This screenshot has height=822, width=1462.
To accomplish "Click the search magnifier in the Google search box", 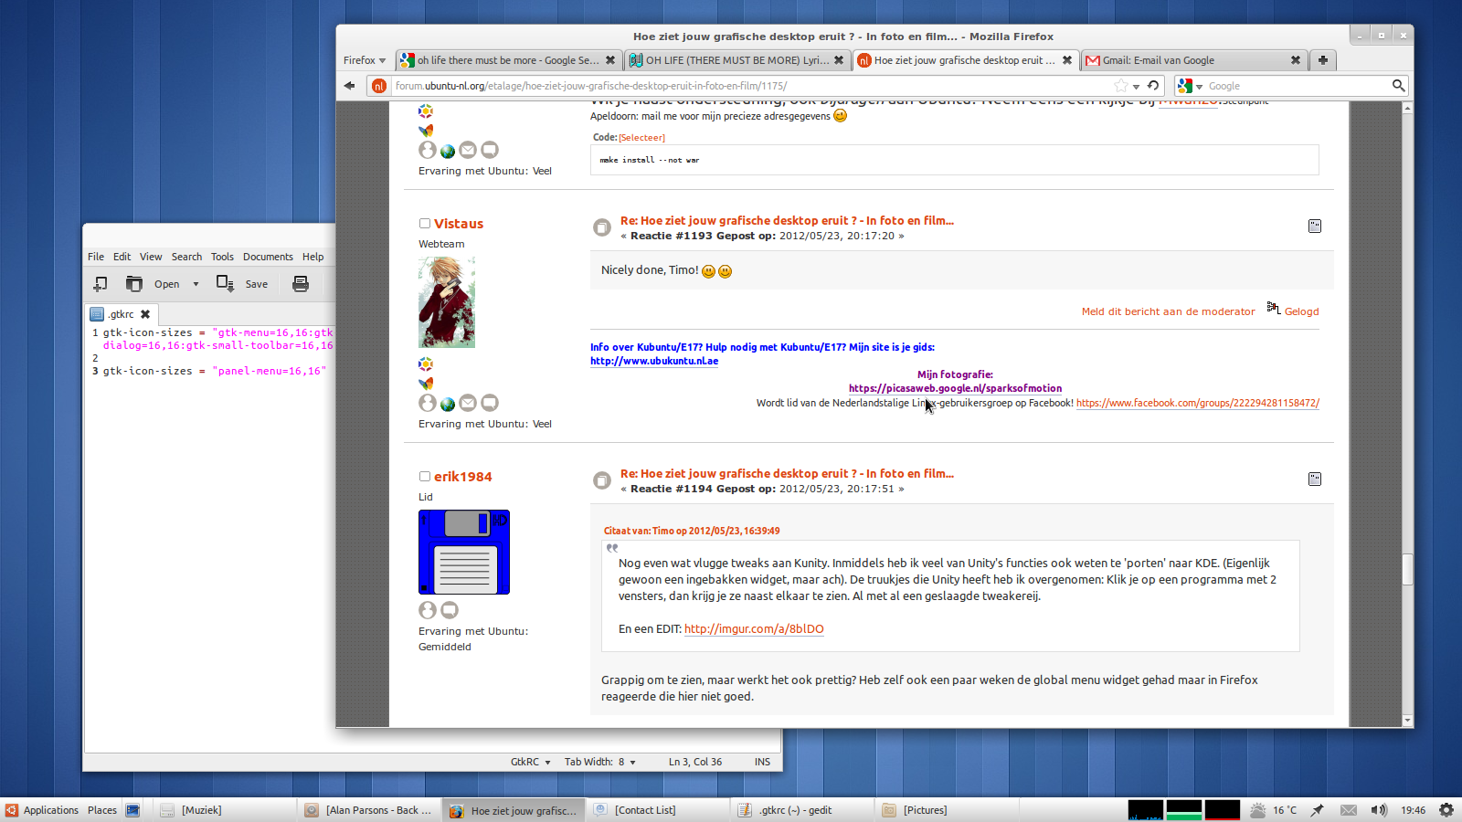I will 1398,86.
